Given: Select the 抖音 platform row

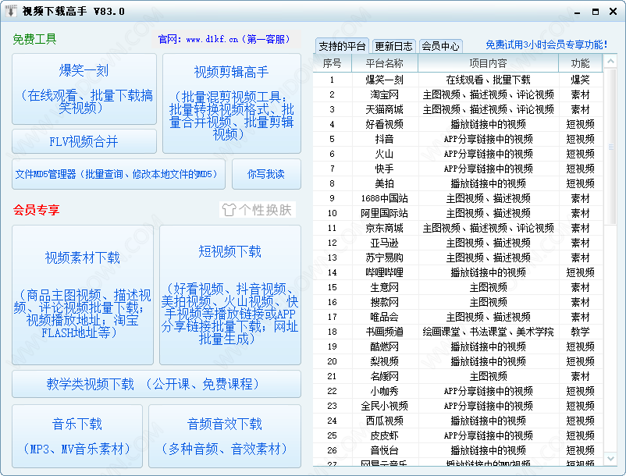Looking at the screenshot, I should point(458,139).
